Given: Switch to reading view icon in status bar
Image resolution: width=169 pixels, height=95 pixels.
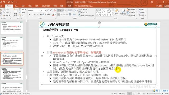Looking at the screenshot, I should [139, 93].
